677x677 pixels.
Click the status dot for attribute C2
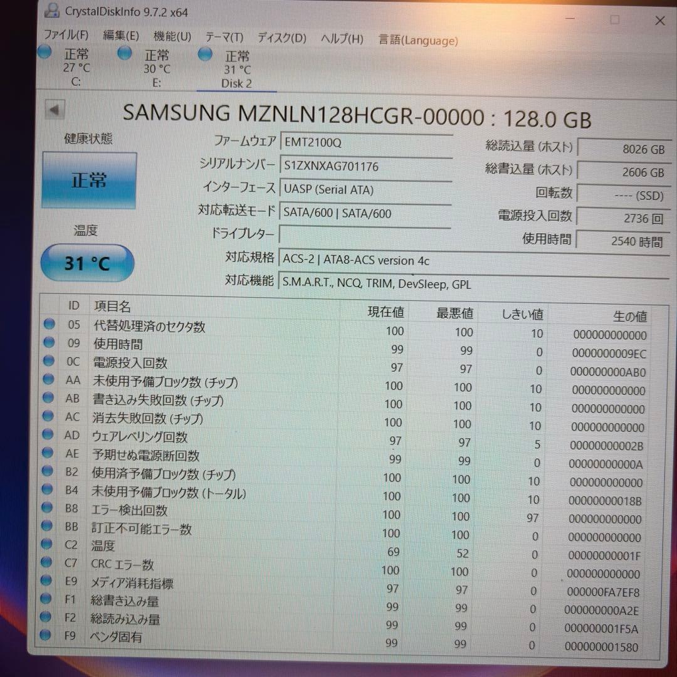[x=46, y=543]
